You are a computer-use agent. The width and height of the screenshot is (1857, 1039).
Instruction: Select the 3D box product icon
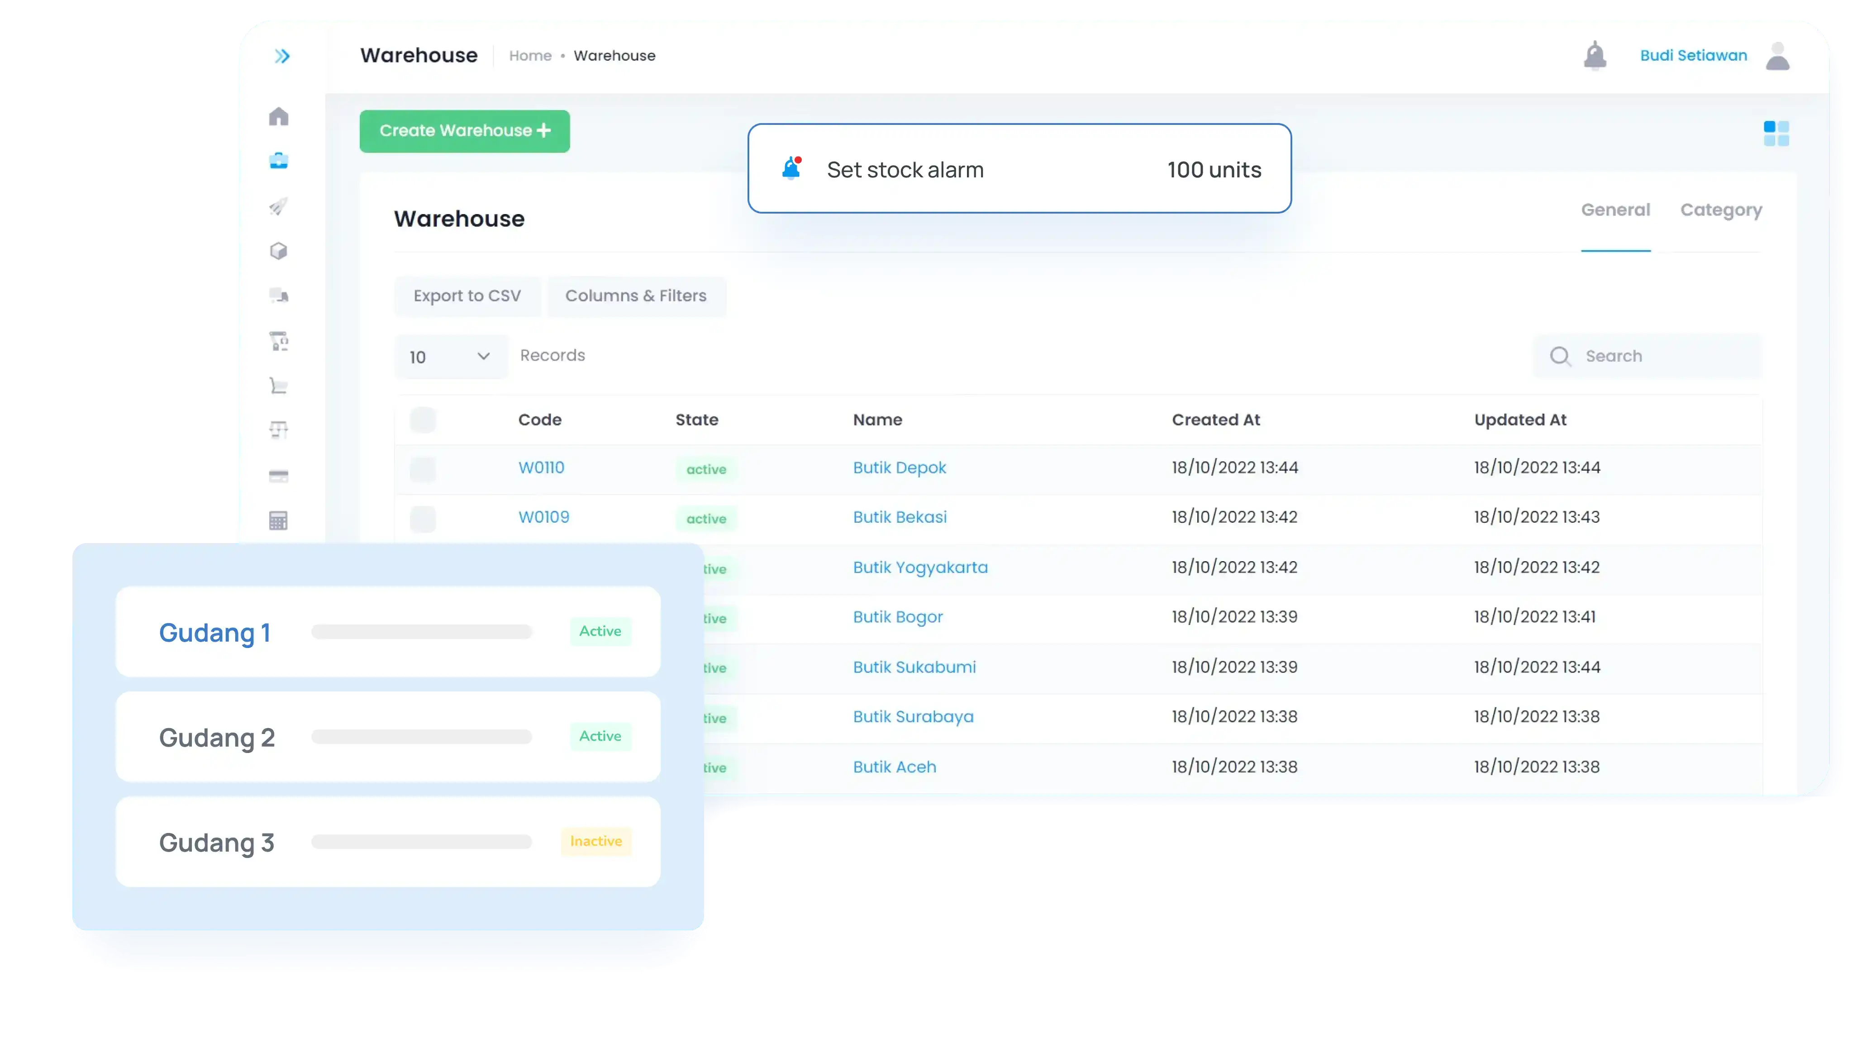(279, 251)
